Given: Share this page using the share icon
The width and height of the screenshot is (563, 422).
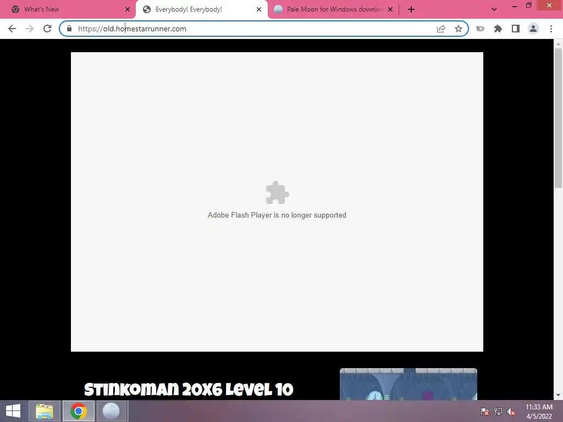Looking at the screenshot, I should pyautogui.click(x=441, y=29).
